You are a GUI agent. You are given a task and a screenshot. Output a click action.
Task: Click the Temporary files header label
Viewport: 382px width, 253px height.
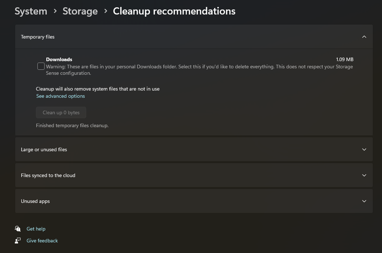[38, 37]
